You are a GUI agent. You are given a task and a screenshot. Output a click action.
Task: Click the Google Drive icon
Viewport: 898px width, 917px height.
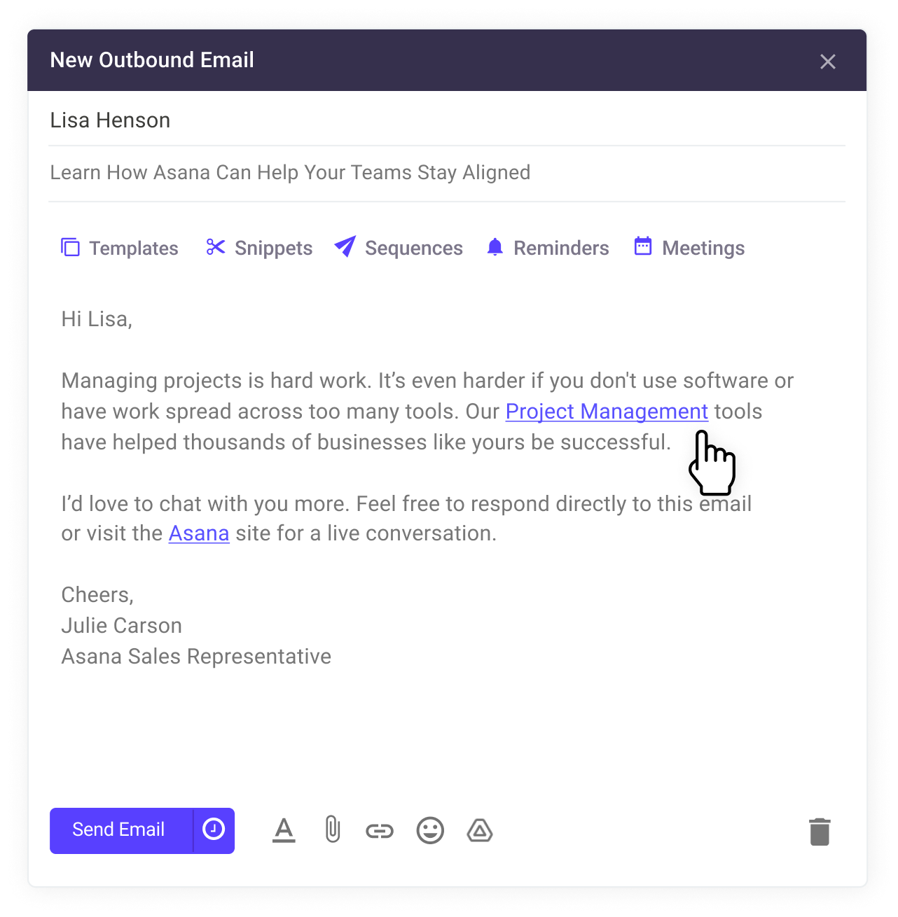[x=480, y=830]
